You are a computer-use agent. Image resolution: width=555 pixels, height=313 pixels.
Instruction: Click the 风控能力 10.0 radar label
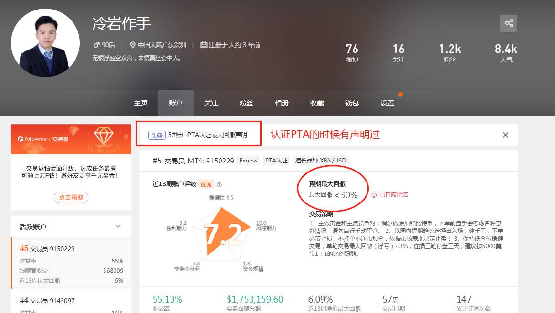coord(266,225)
